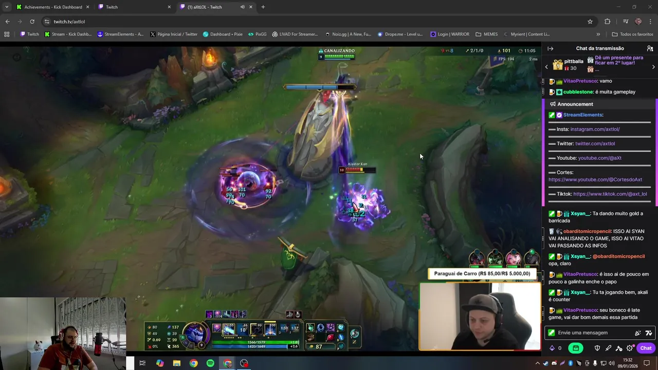The width and height of the screenshot is (658, 370).
Task: Toggle the microphone tray icon
Action: (595, 363)
